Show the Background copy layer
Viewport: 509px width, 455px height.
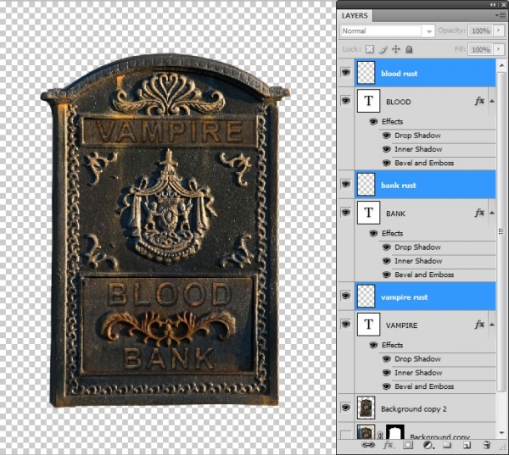[346, 434]
